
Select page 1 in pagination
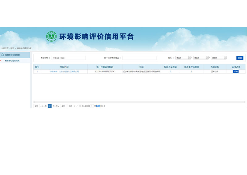point(50,106)
